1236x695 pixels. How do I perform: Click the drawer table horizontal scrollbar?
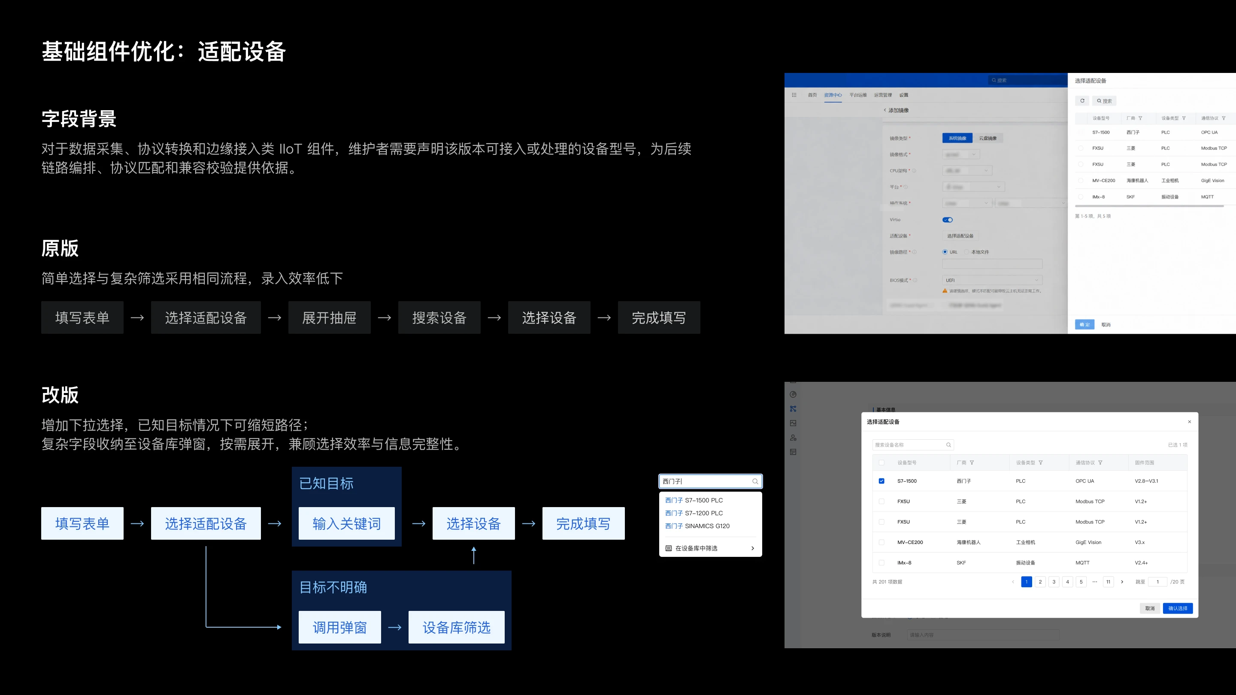point(1149,206)
